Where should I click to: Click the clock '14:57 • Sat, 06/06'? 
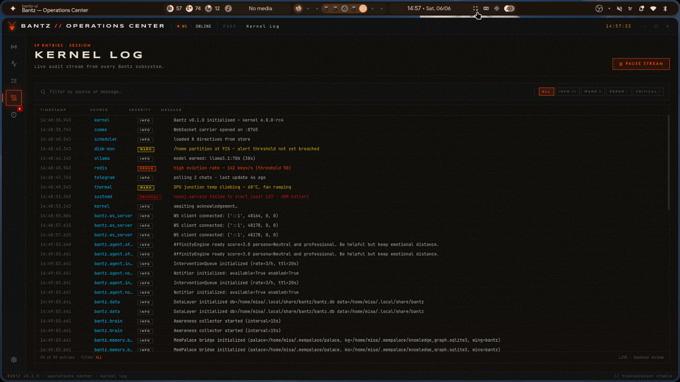click(429, 8)
